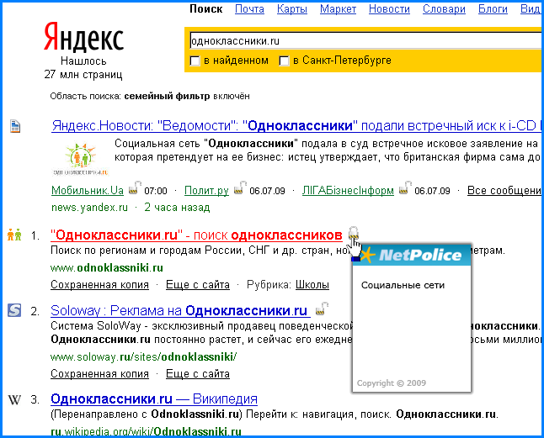Open the ЛІГАБізнесІнформ source link
544x438 pixels.
348,190
